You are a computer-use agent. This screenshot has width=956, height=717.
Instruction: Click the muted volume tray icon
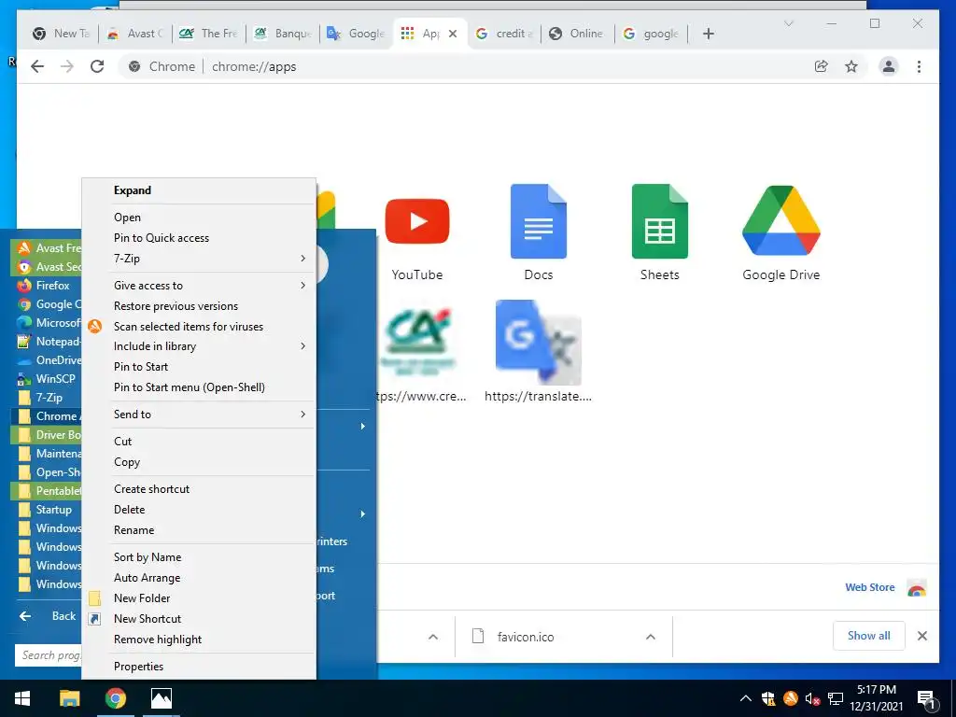(812, 698)
